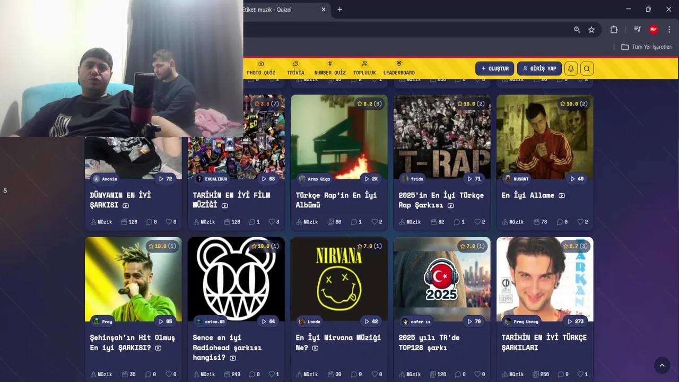679x382 pixels.
Task: Like the Radiohead quiz heart icon
Action: [x=272, y=374]
